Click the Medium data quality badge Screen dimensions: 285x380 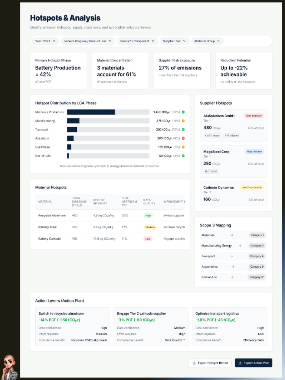[x=150, y=227]
